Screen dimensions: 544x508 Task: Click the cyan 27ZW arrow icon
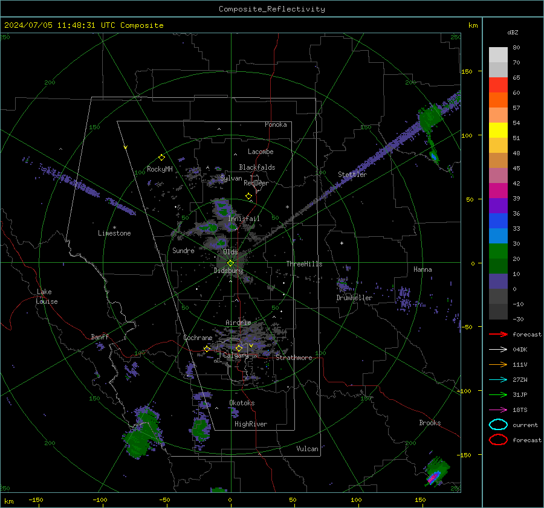click(x=498, y=380)
